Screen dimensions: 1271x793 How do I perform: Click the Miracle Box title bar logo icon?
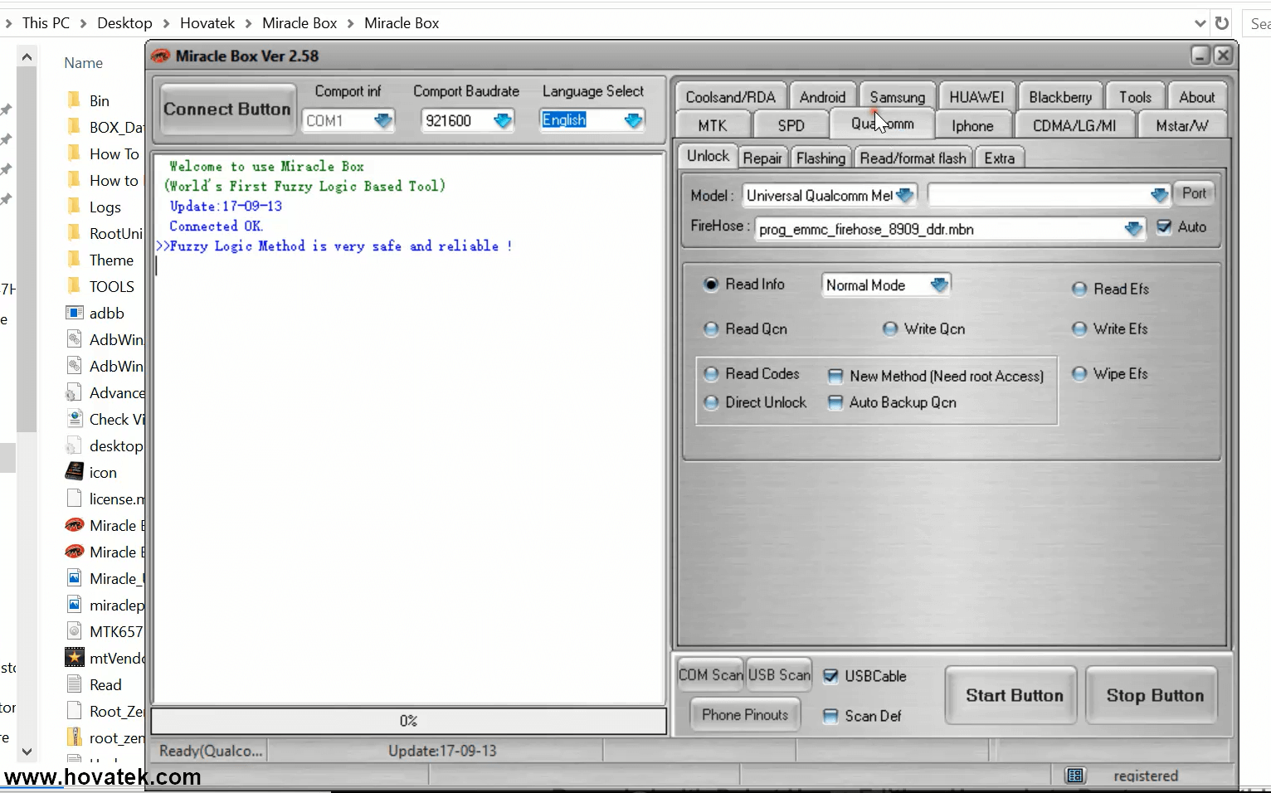(x=161, y=56)
